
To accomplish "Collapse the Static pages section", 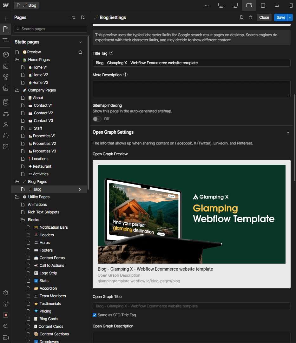I will 80,42.
